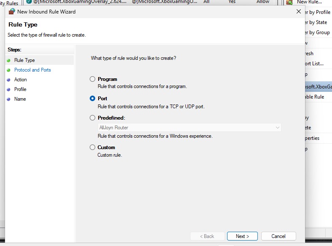
Task: Click Properties in background Actions pane
Action: 312,138
